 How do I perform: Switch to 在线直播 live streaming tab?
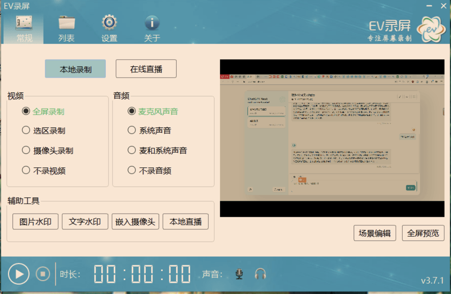click(146, 68)
